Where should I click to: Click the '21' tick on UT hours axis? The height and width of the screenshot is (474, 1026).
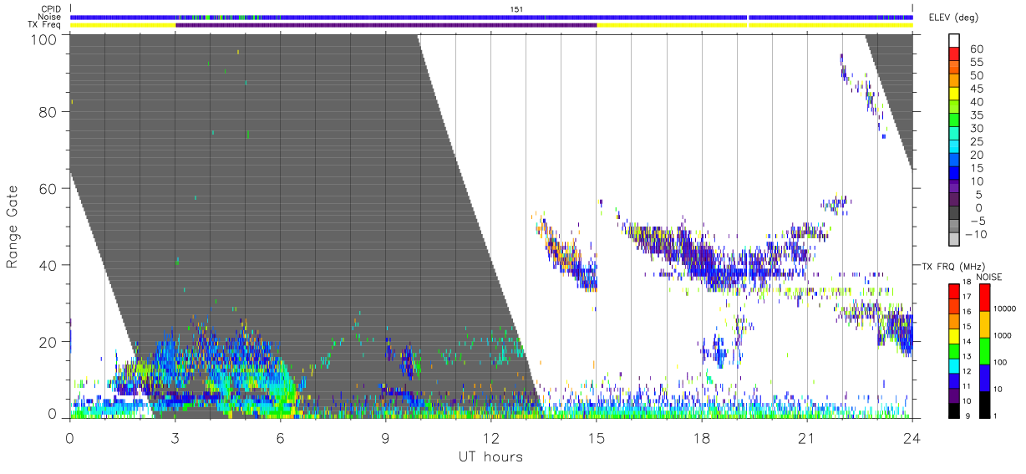(806, 437)
